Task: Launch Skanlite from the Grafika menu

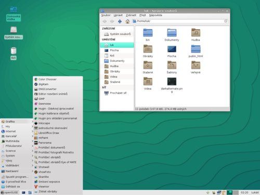Action: pyautogui.click(x=58, y=177)
